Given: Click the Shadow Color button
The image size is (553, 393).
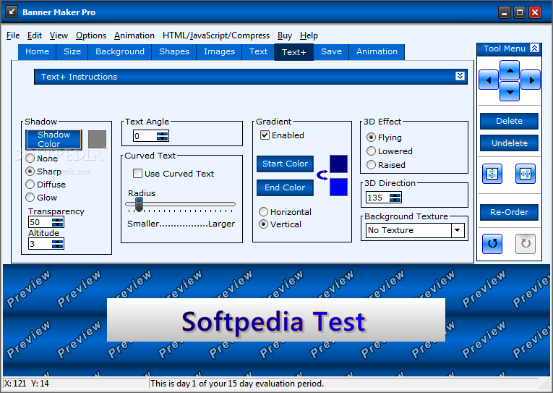Looking at the screenshot, I should click(54, 140).
